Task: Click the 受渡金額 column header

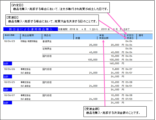Action: click(x=104, y=38)
